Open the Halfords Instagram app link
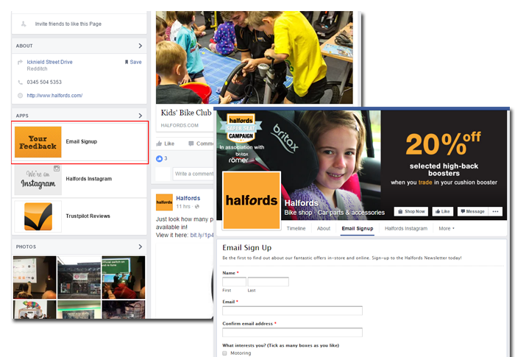Image resolution: width=515 pixels, height=357 pixels. [x=89, y=179]
